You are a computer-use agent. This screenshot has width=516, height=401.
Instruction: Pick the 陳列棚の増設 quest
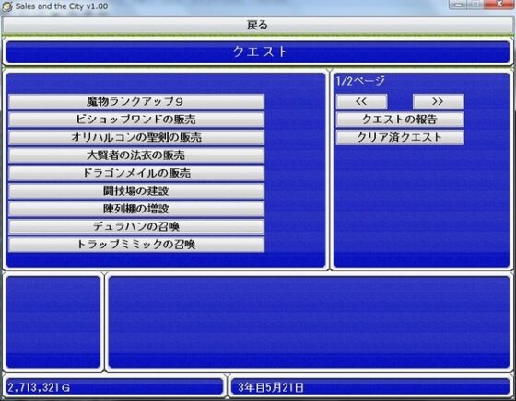(136, 209)
